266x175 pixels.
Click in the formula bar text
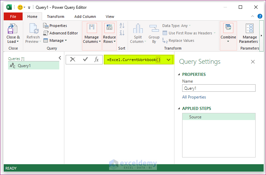tap(134, 60)
